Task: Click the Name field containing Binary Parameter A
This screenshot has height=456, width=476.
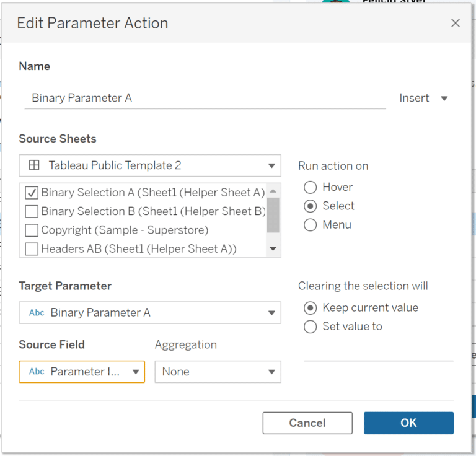Action: [205, 98]
